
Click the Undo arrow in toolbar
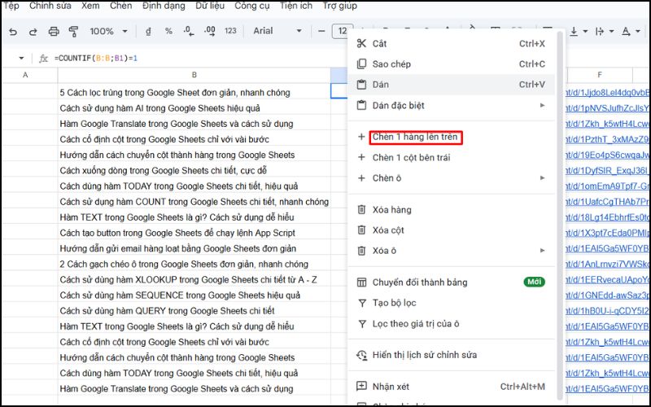[x=13, y=32]
